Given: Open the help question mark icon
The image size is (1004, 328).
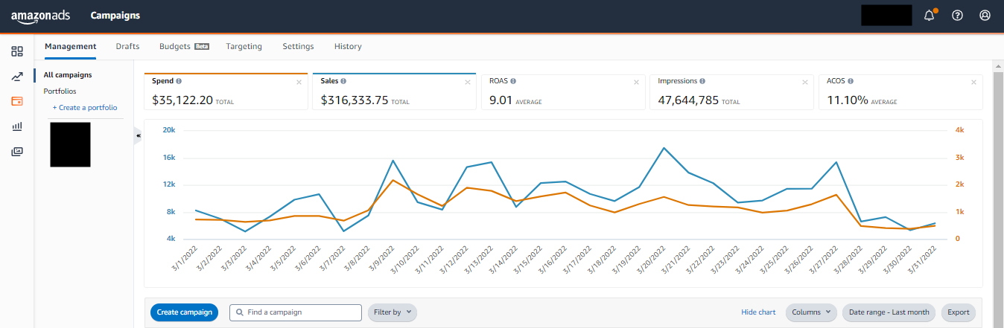Looking at the screenshot, I should (958, 15).
